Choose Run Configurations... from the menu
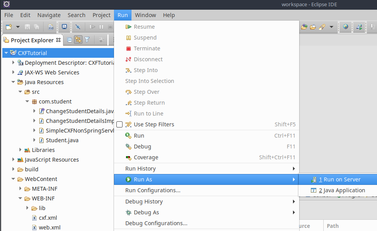The width and height of the screenshot is (377, 231). 153,190
